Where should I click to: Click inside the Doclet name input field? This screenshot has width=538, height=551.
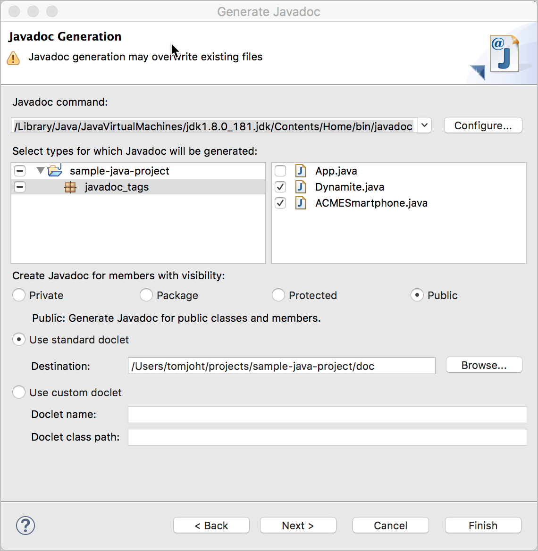coord(326,414)
